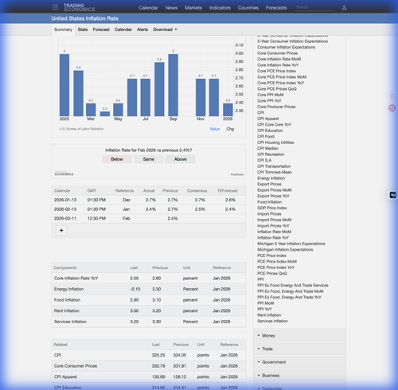This screenshot has width=398, height=390.
Task: Open CPI Median sidebar link
Action: (x=267, y=149)
